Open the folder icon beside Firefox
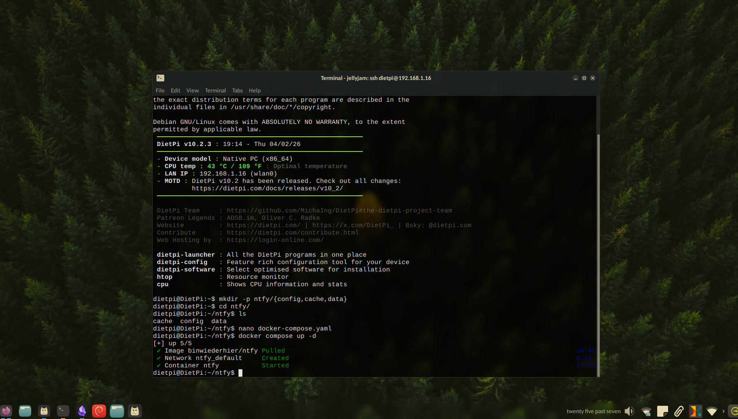The image size is (738, 419). point(25,411)
